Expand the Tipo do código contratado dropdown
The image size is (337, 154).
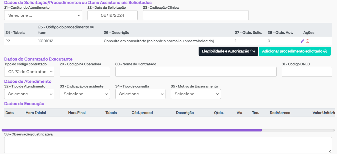(x=29, y=72)
